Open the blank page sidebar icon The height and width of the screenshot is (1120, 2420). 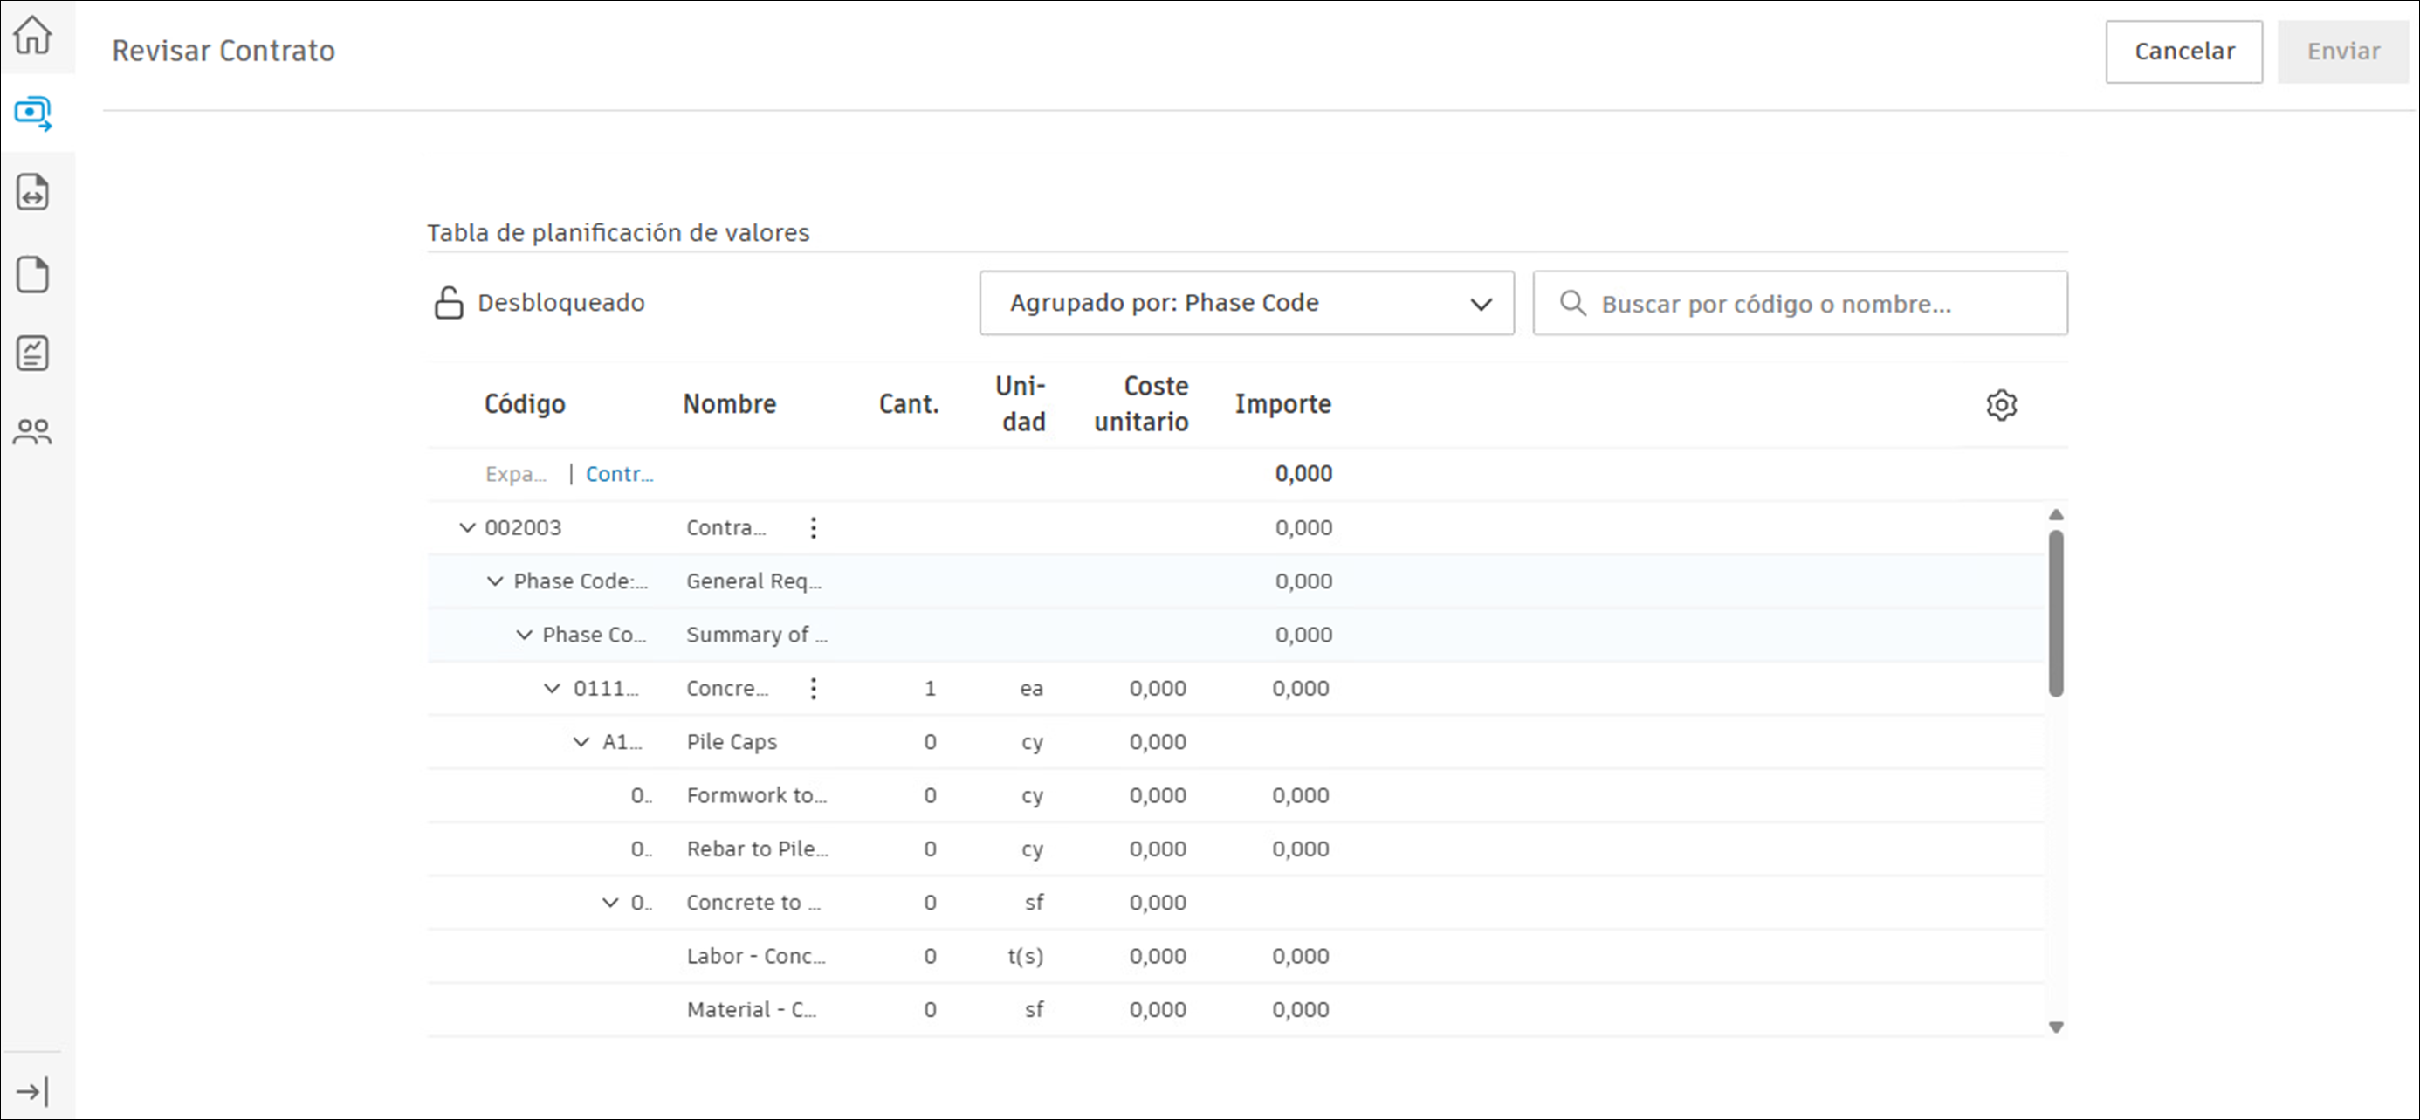click(x=33, y=274)
